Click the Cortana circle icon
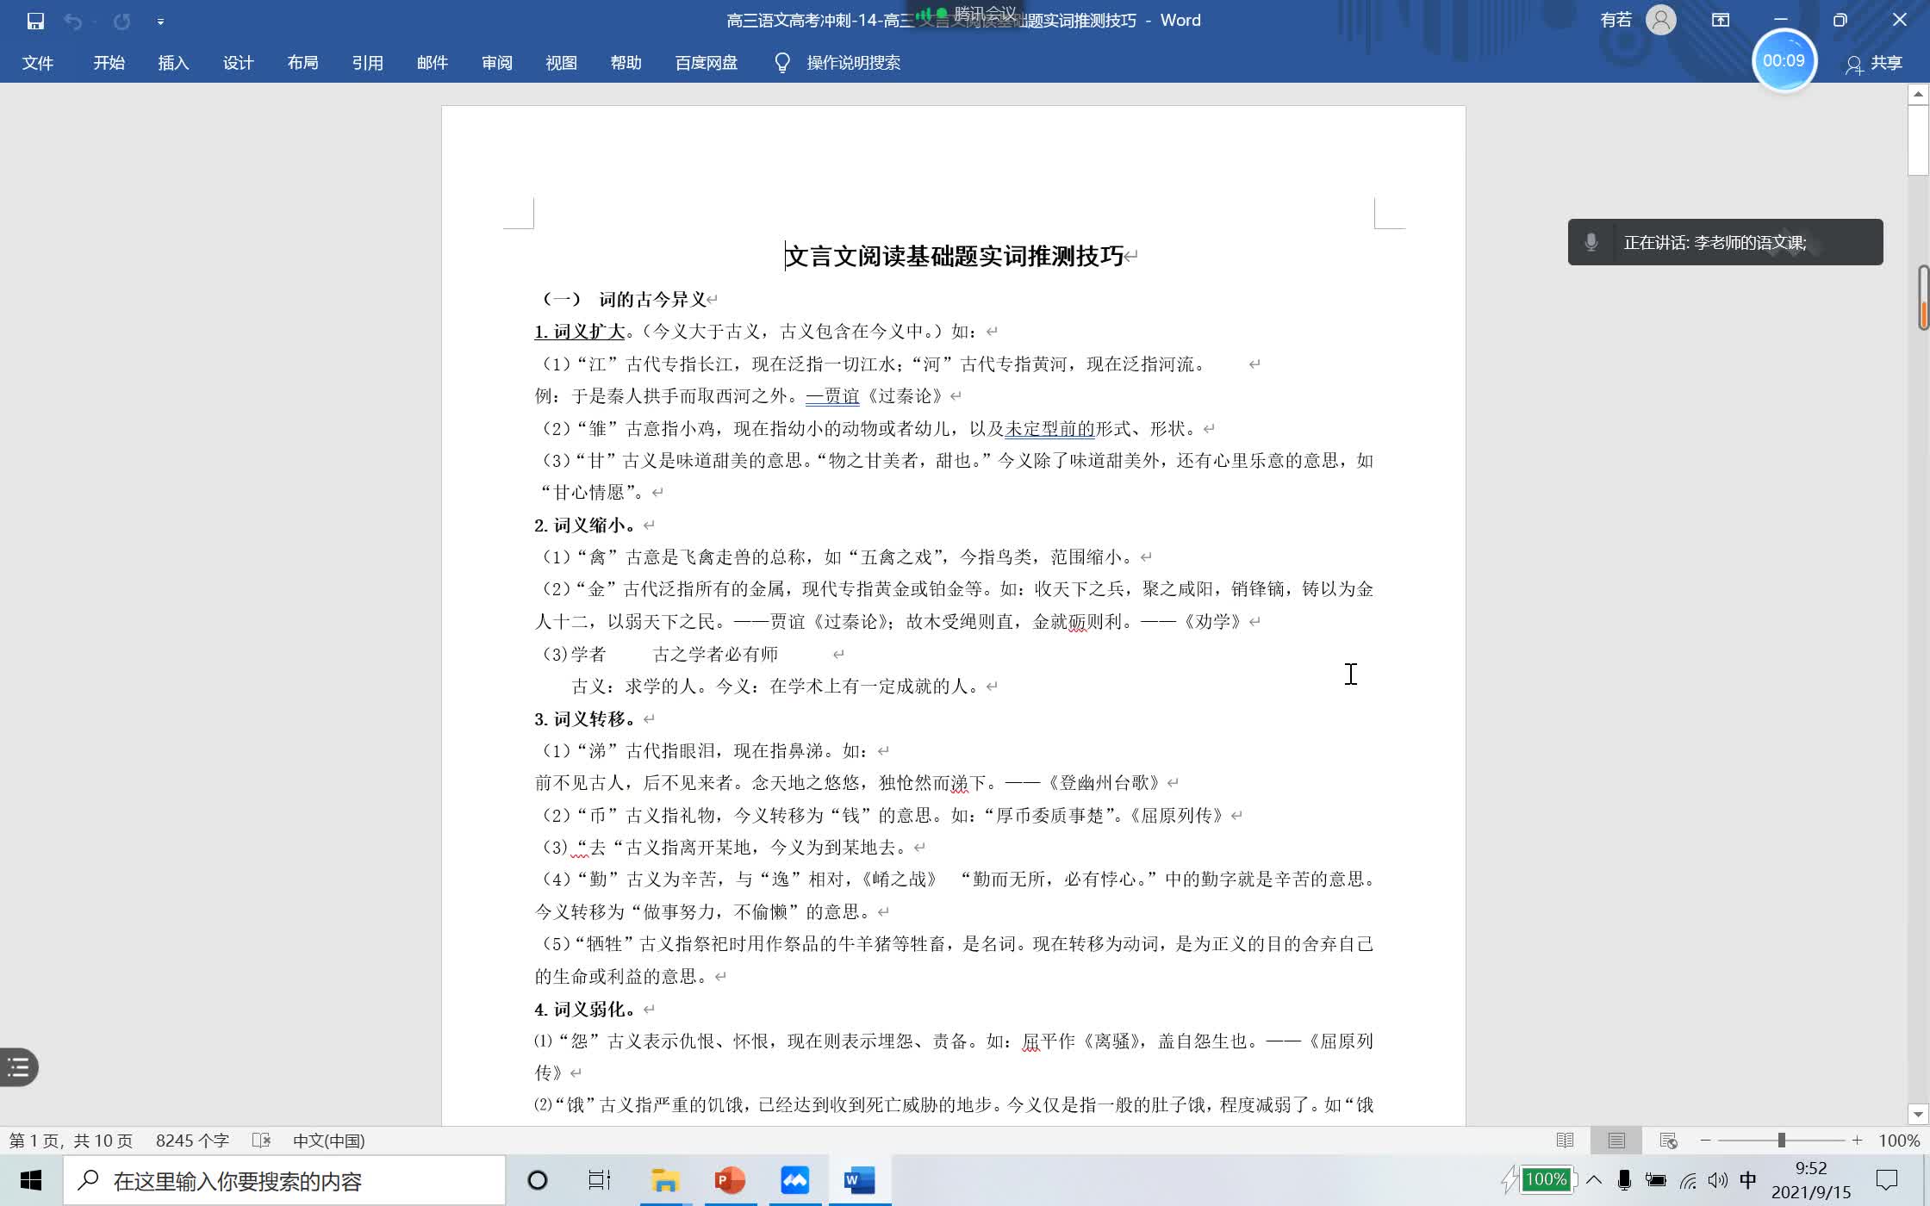Image resolution: width=1930 pixels, height=1206 pixels. [x=538, y=1180]
